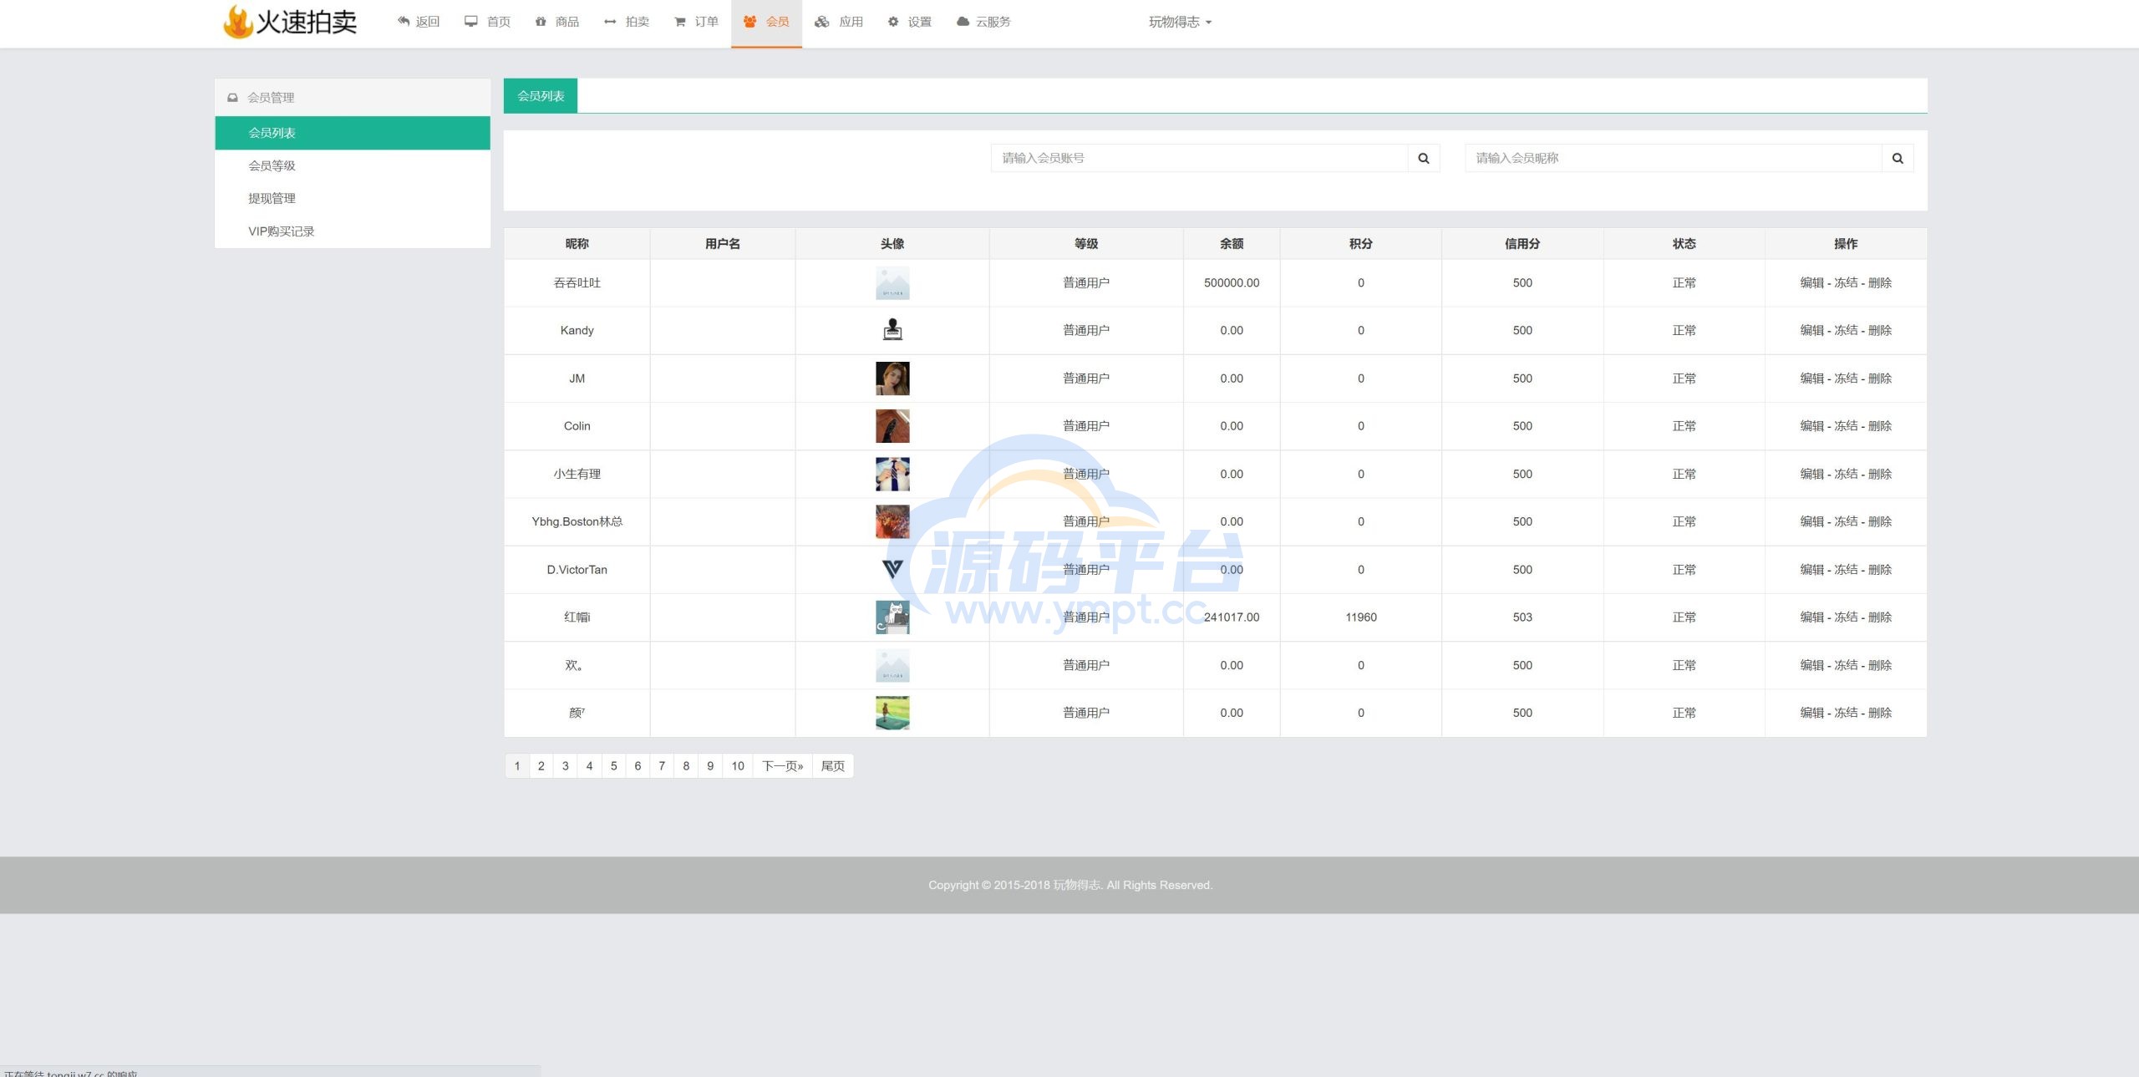
Task: Click 积分 value 11960
Action: 1361,617
